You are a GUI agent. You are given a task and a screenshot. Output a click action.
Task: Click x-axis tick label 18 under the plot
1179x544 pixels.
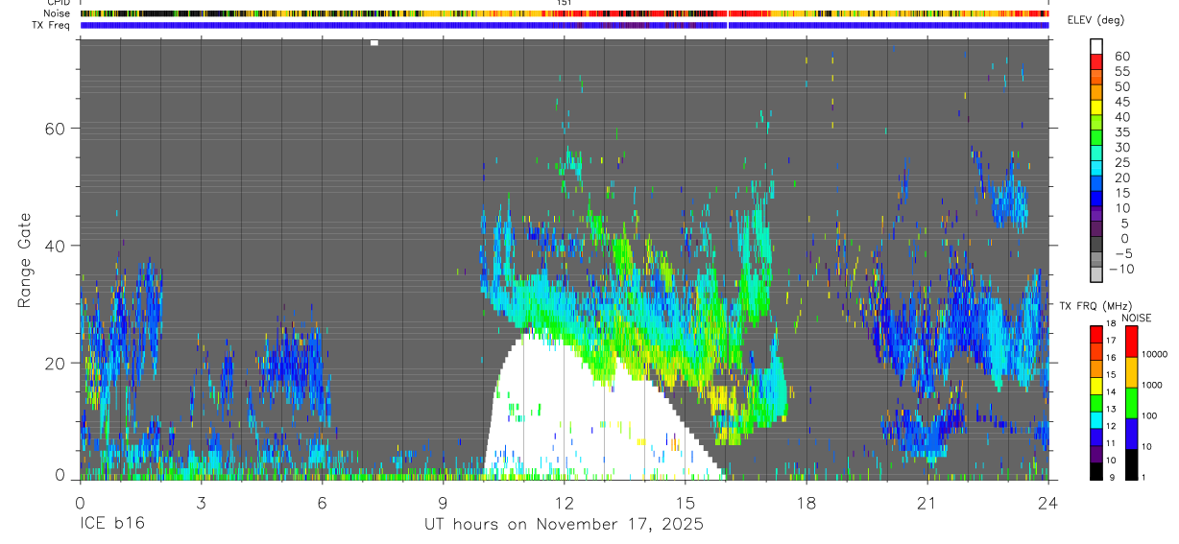pos(806,503)
